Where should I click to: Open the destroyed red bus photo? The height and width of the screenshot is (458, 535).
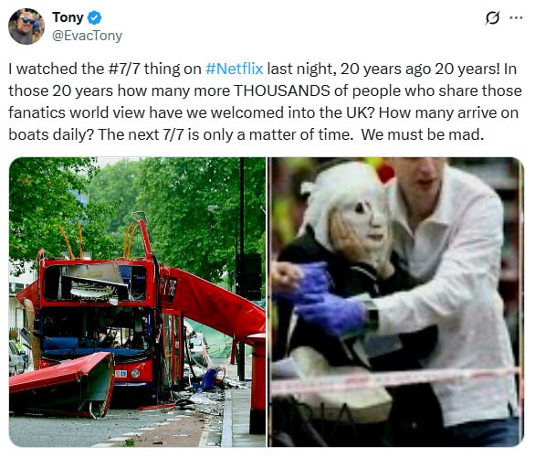(x=137, y=302)
